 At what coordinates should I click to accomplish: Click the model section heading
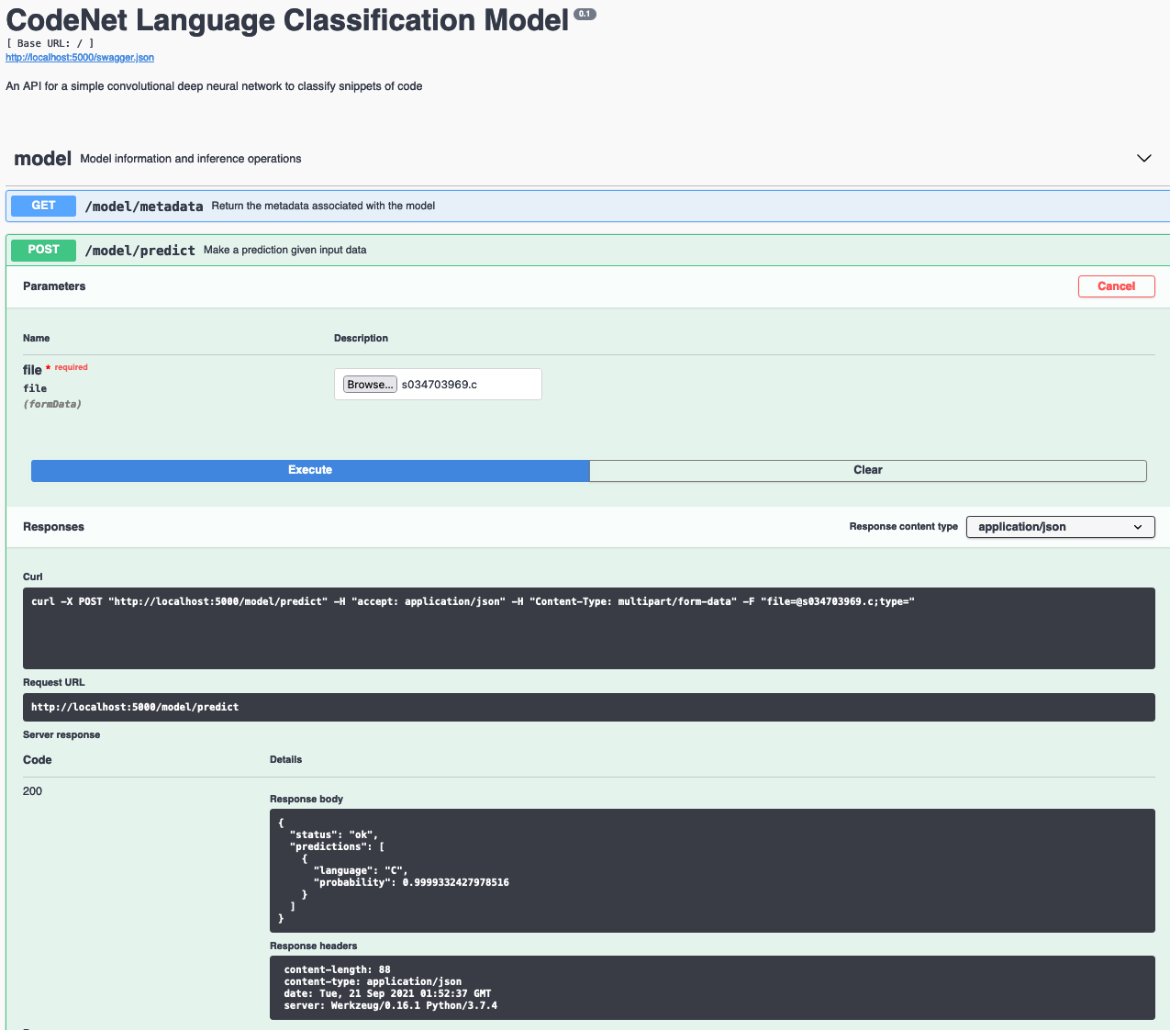[x=42, y=158]
